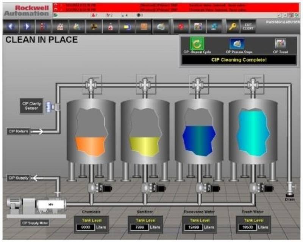The image size is (303, 242).
Task: Click the 'Drain' label
Action: coord(290,199)
